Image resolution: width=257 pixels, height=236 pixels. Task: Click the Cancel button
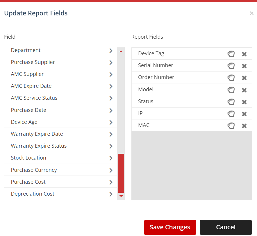226,227
